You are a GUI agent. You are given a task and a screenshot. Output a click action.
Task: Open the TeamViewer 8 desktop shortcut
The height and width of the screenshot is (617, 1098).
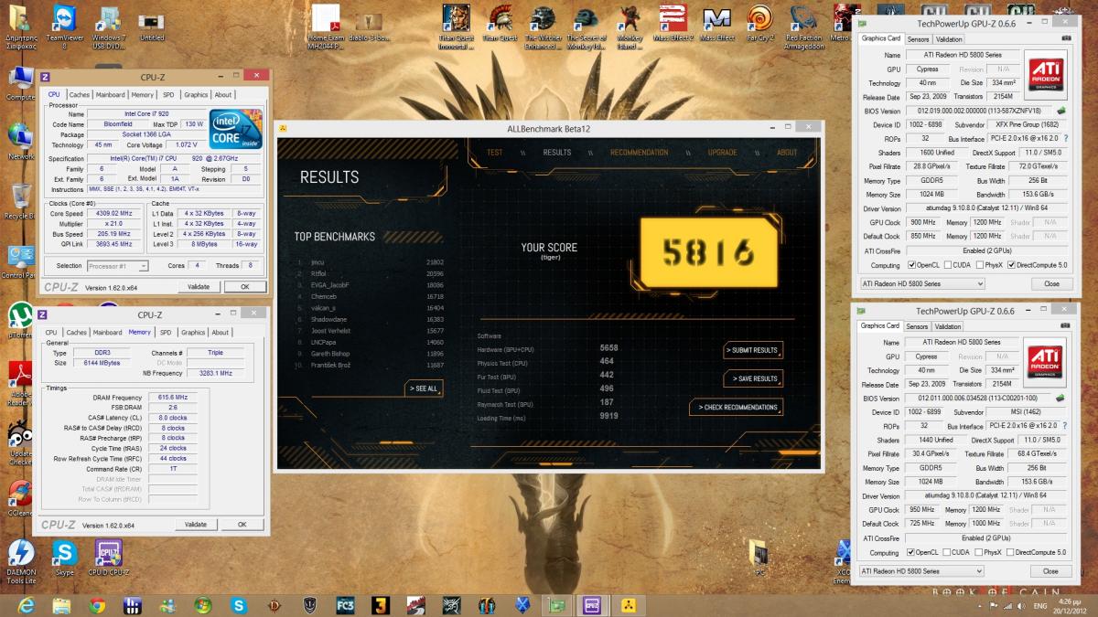[65, 23]
